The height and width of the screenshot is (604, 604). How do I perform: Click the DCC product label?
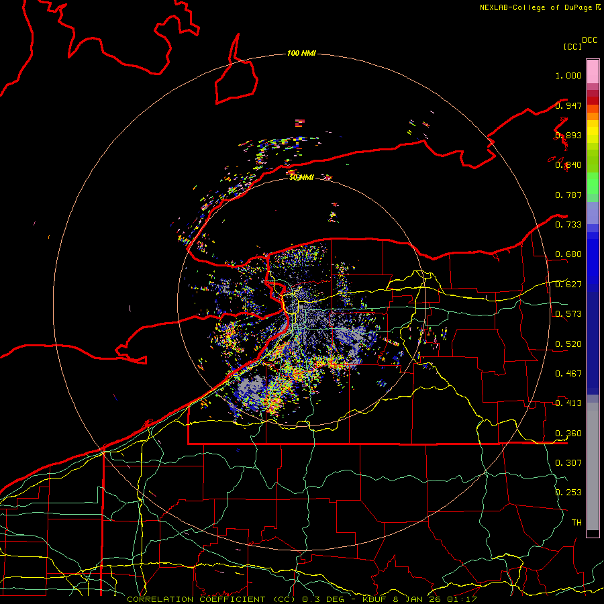pos(589,40)
